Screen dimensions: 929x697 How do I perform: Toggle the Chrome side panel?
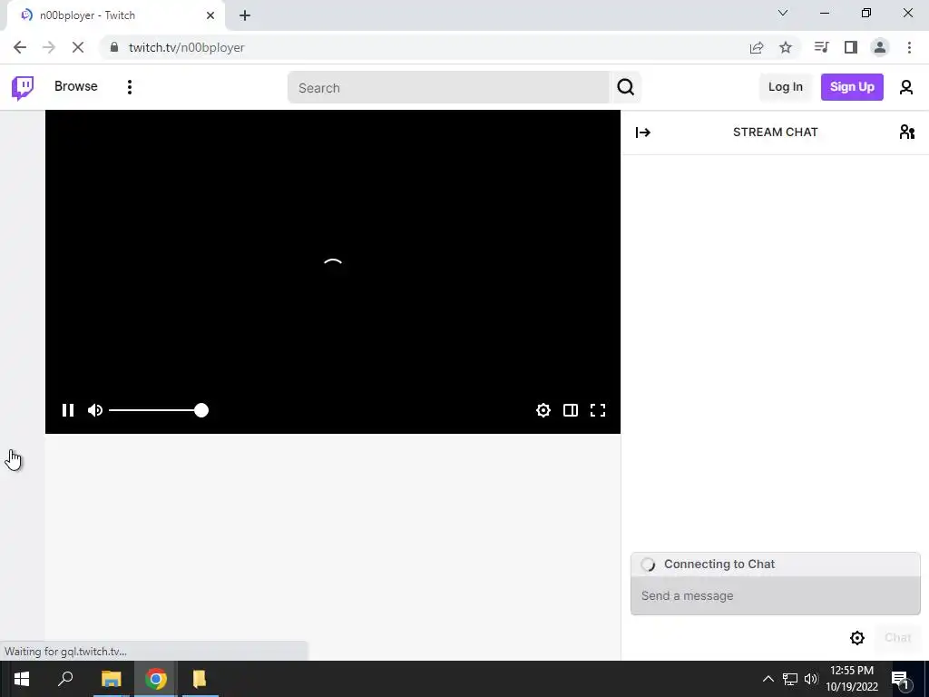[851, 47]
